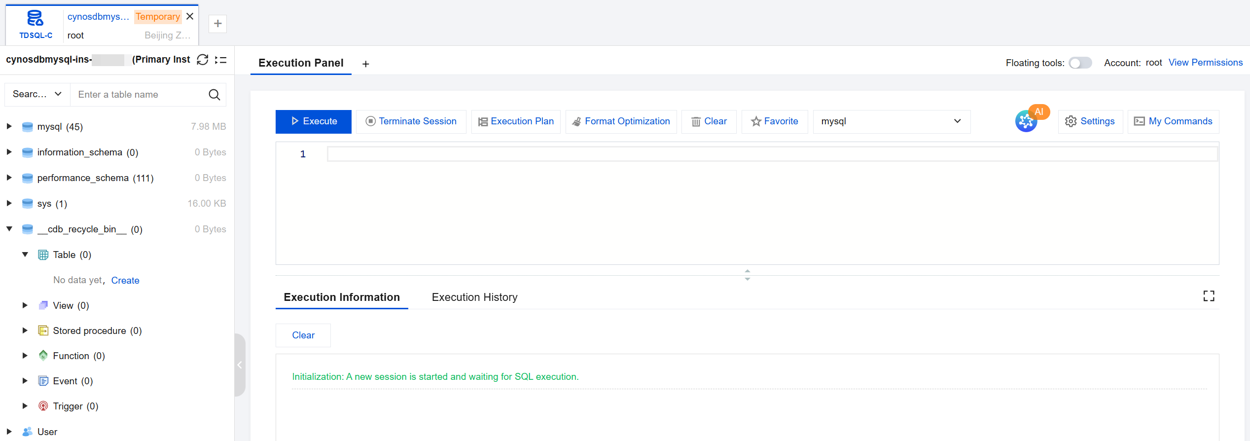Add a new execution panel tab
This screenshot has height=441, width=1250.
click(365, 64)
